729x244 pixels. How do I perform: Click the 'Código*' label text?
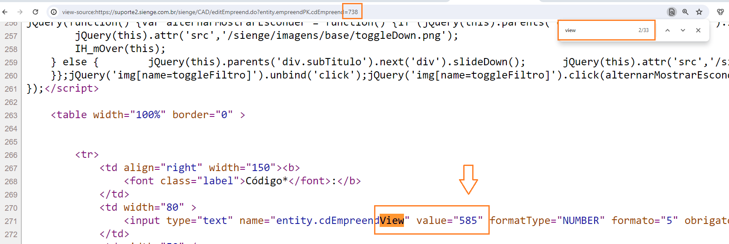point(267,181)
